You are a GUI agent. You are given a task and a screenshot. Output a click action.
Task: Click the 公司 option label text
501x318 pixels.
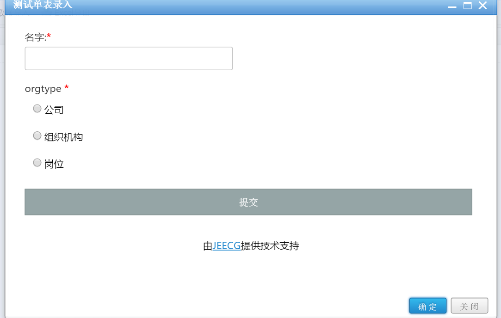pyautogui.click(x=54, y=110)
